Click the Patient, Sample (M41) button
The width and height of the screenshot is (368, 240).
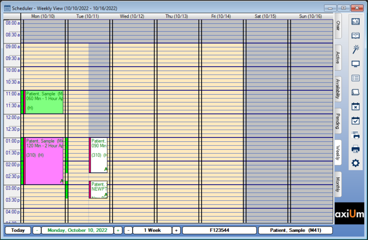[295, 230]
